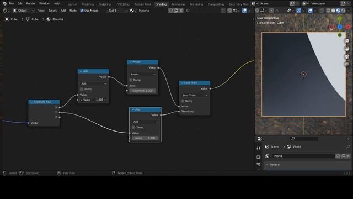
Task: Open the File menu
Action: click(x=11, y=4)
